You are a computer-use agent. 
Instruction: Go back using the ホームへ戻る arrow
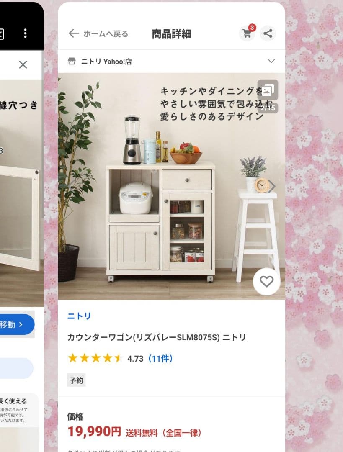pyautogui.click(x=74, y=33)
